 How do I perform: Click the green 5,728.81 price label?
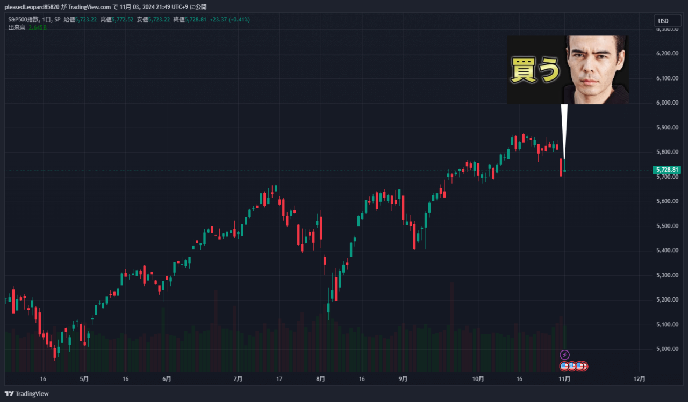click(666, 169)
